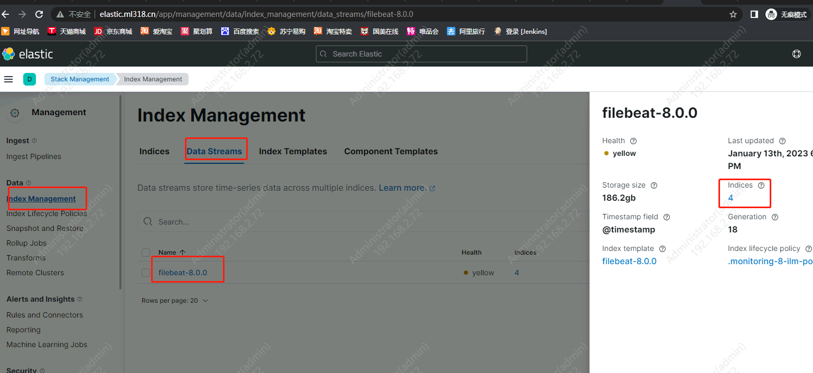
Task: Open the hamburger navigation menu
Action: pos(8,79)
